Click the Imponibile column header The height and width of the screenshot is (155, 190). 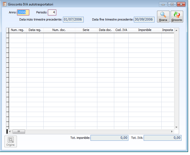[x=145, y=30]
